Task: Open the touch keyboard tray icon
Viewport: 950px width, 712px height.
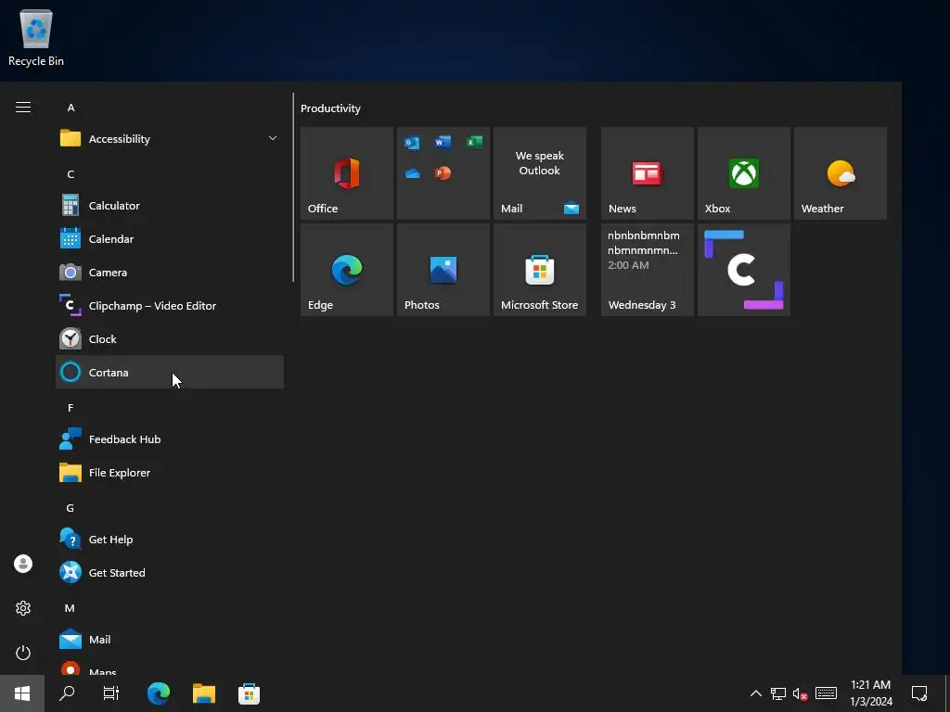Action: [x=826, y=693]
